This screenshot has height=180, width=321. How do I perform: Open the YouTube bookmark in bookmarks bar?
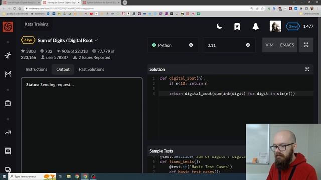pos(91,14)
